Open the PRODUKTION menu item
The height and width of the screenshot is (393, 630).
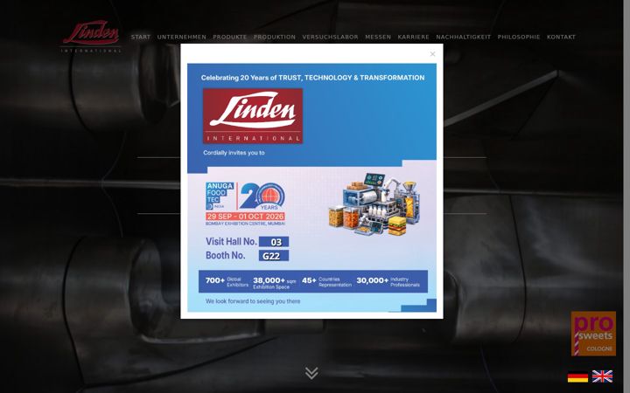point(275,37)
